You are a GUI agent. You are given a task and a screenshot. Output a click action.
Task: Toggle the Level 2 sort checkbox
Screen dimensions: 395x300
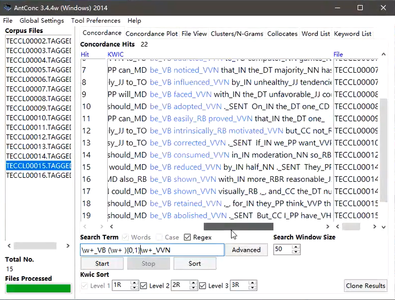click(x=144, y=285)
